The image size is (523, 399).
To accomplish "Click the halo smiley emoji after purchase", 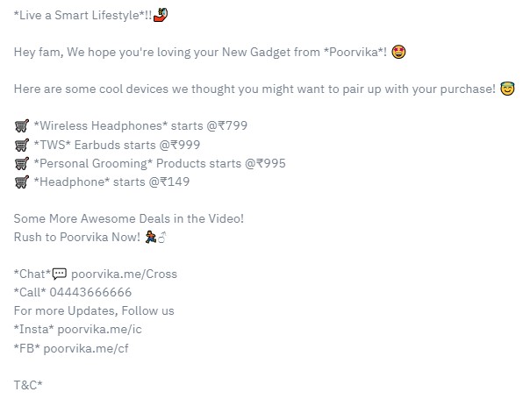I will pyautogui.click(x=507, y=89).
